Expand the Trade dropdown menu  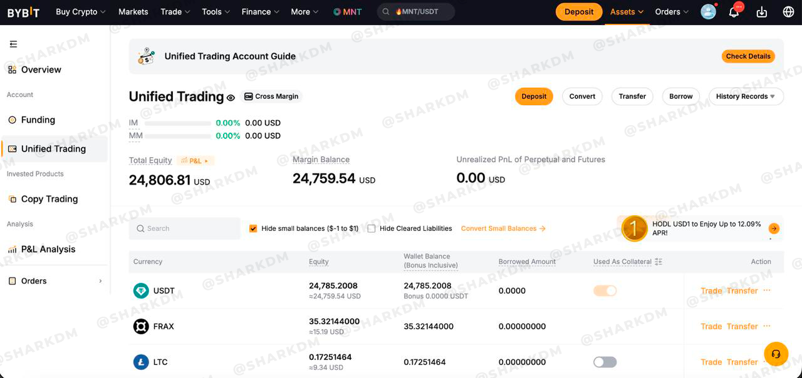coord(175,12)
